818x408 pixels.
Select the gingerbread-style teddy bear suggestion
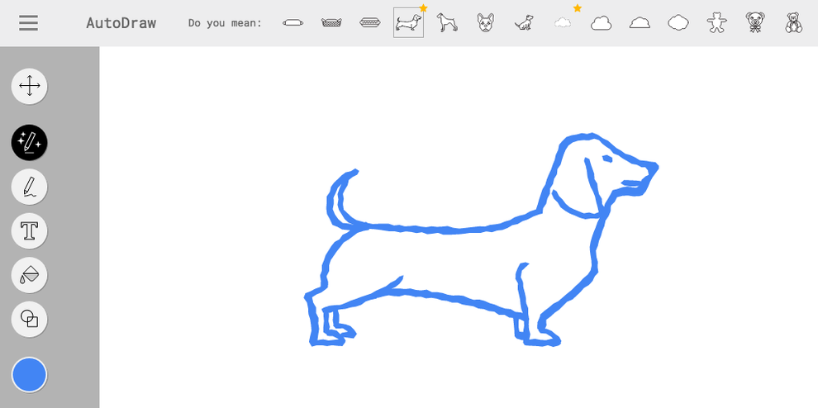click(716, 23)
